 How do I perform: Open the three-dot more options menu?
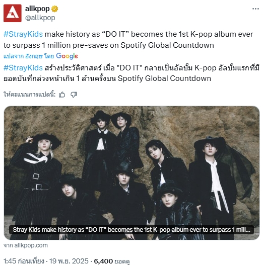tap(255, 9)
